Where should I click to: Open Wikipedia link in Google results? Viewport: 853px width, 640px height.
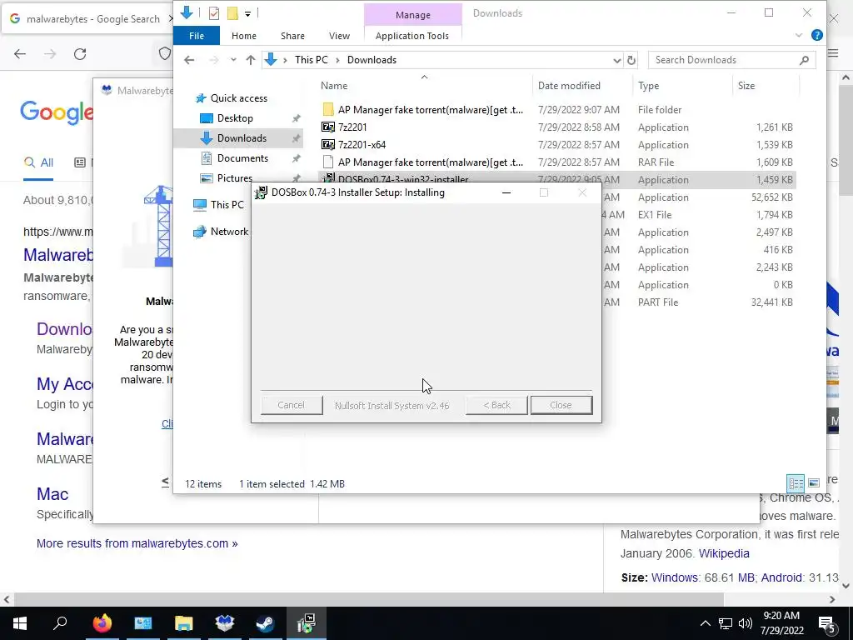point(724,553)
